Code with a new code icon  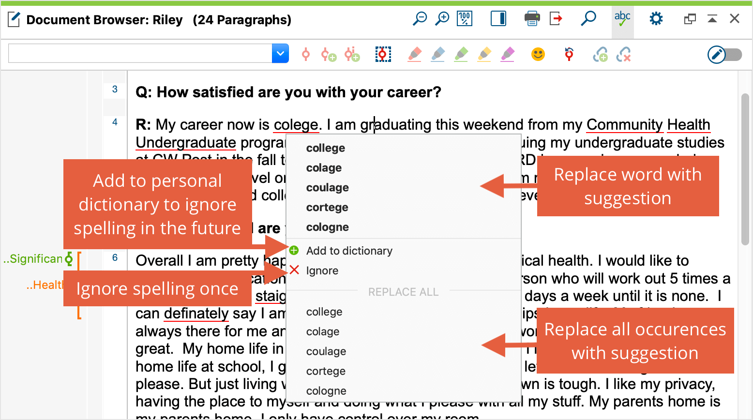[x=329, y=54]
